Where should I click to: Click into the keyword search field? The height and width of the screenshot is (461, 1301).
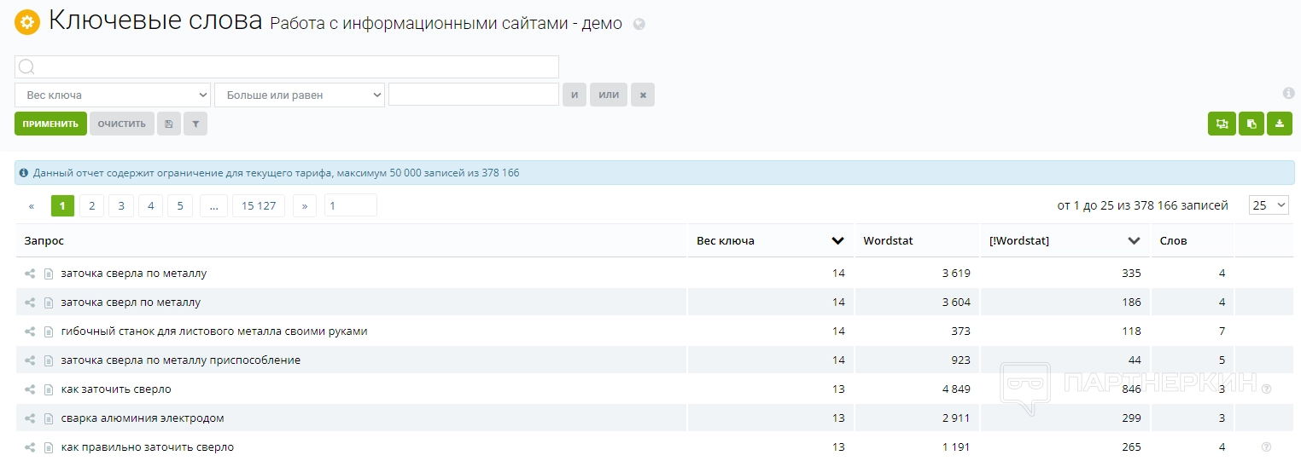tap(287, 66)
